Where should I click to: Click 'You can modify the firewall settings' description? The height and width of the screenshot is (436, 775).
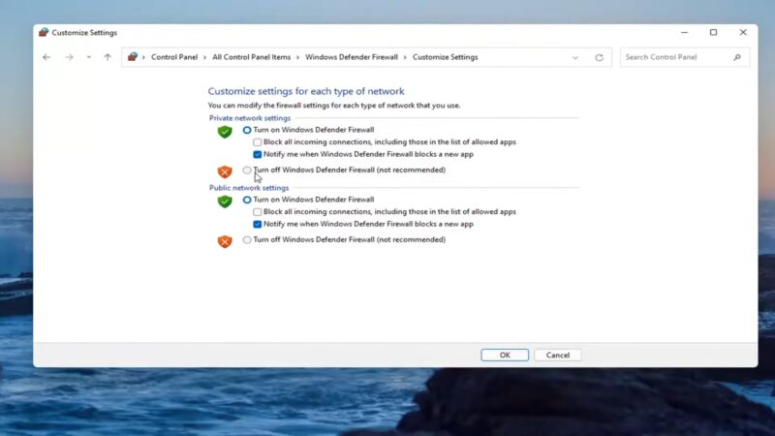tap(334, 106)
